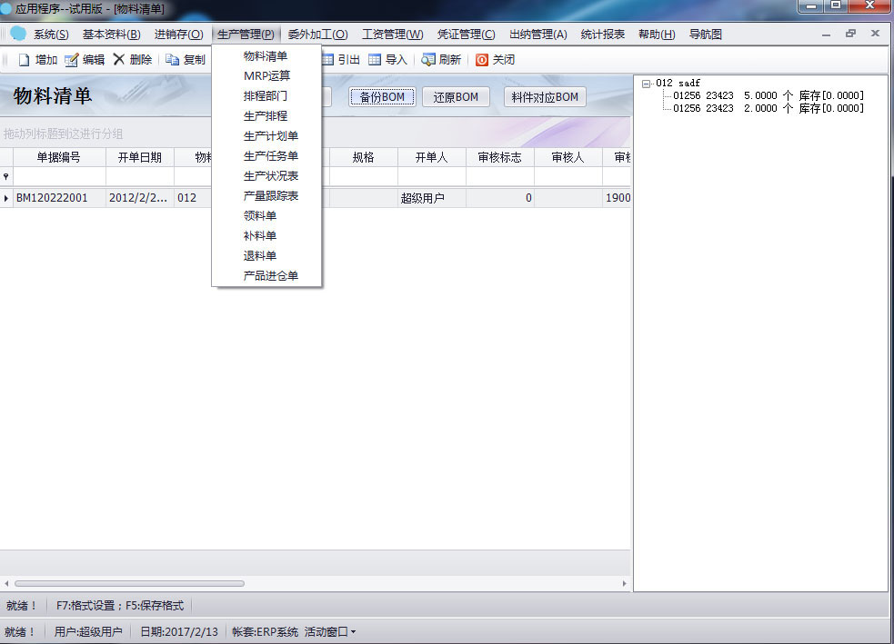Click the 料件对应BOM button

click(545, 97)
